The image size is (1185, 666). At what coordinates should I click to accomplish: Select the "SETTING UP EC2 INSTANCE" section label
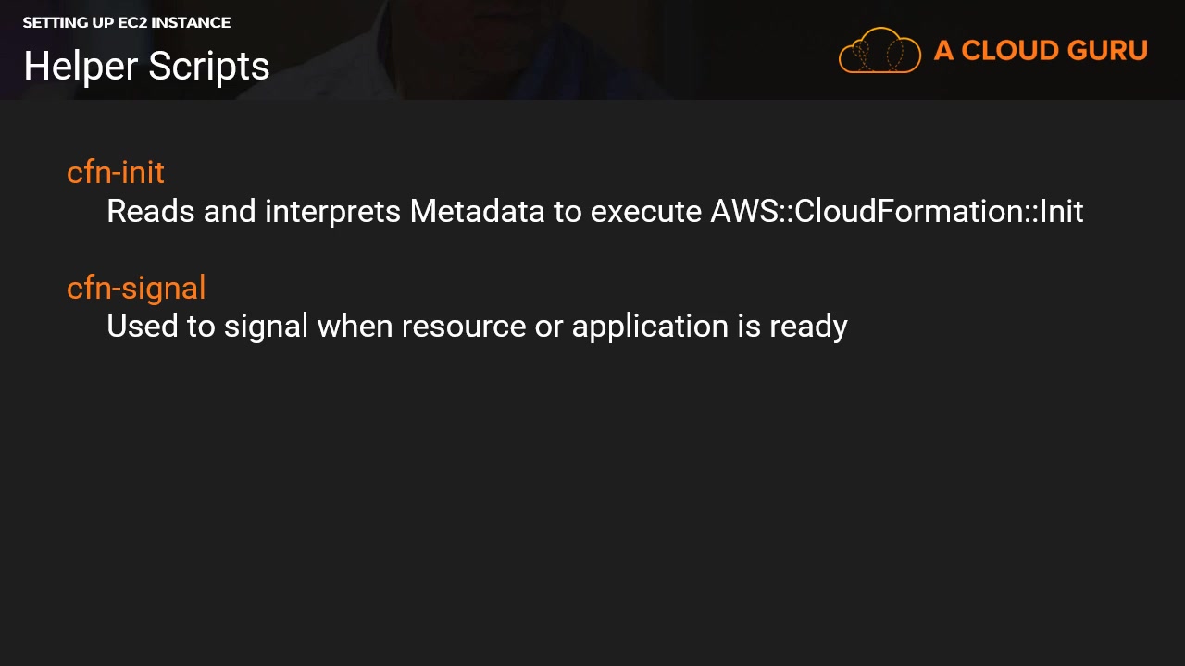pyautogui.click(x=127, y=22)
